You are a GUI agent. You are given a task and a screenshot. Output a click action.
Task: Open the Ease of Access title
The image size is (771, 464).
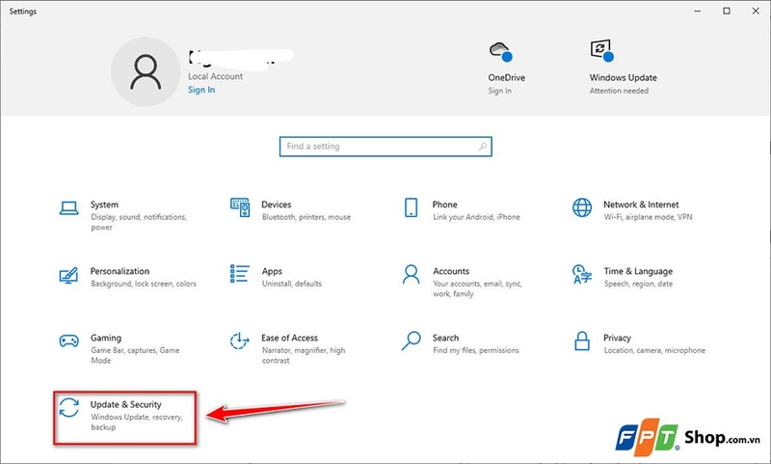[290, 338]
